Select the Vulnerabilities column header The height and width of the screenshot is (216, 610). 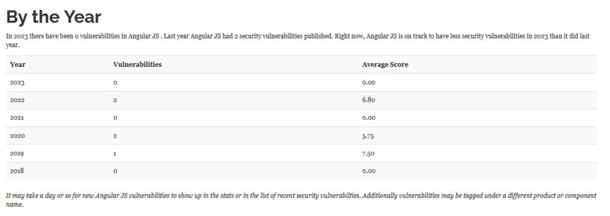tap(138, 64)
